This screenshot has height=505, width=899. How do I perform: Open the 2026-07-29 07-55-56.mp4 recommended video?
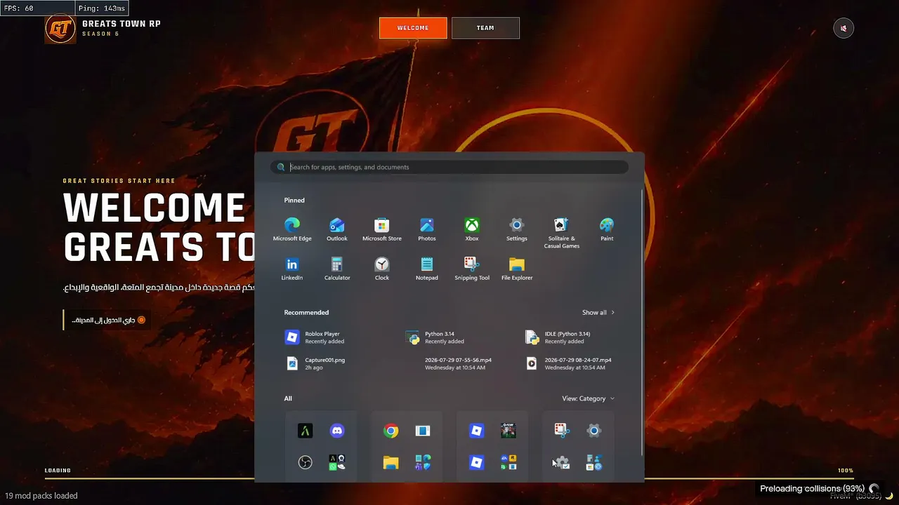tap(459, 363)
